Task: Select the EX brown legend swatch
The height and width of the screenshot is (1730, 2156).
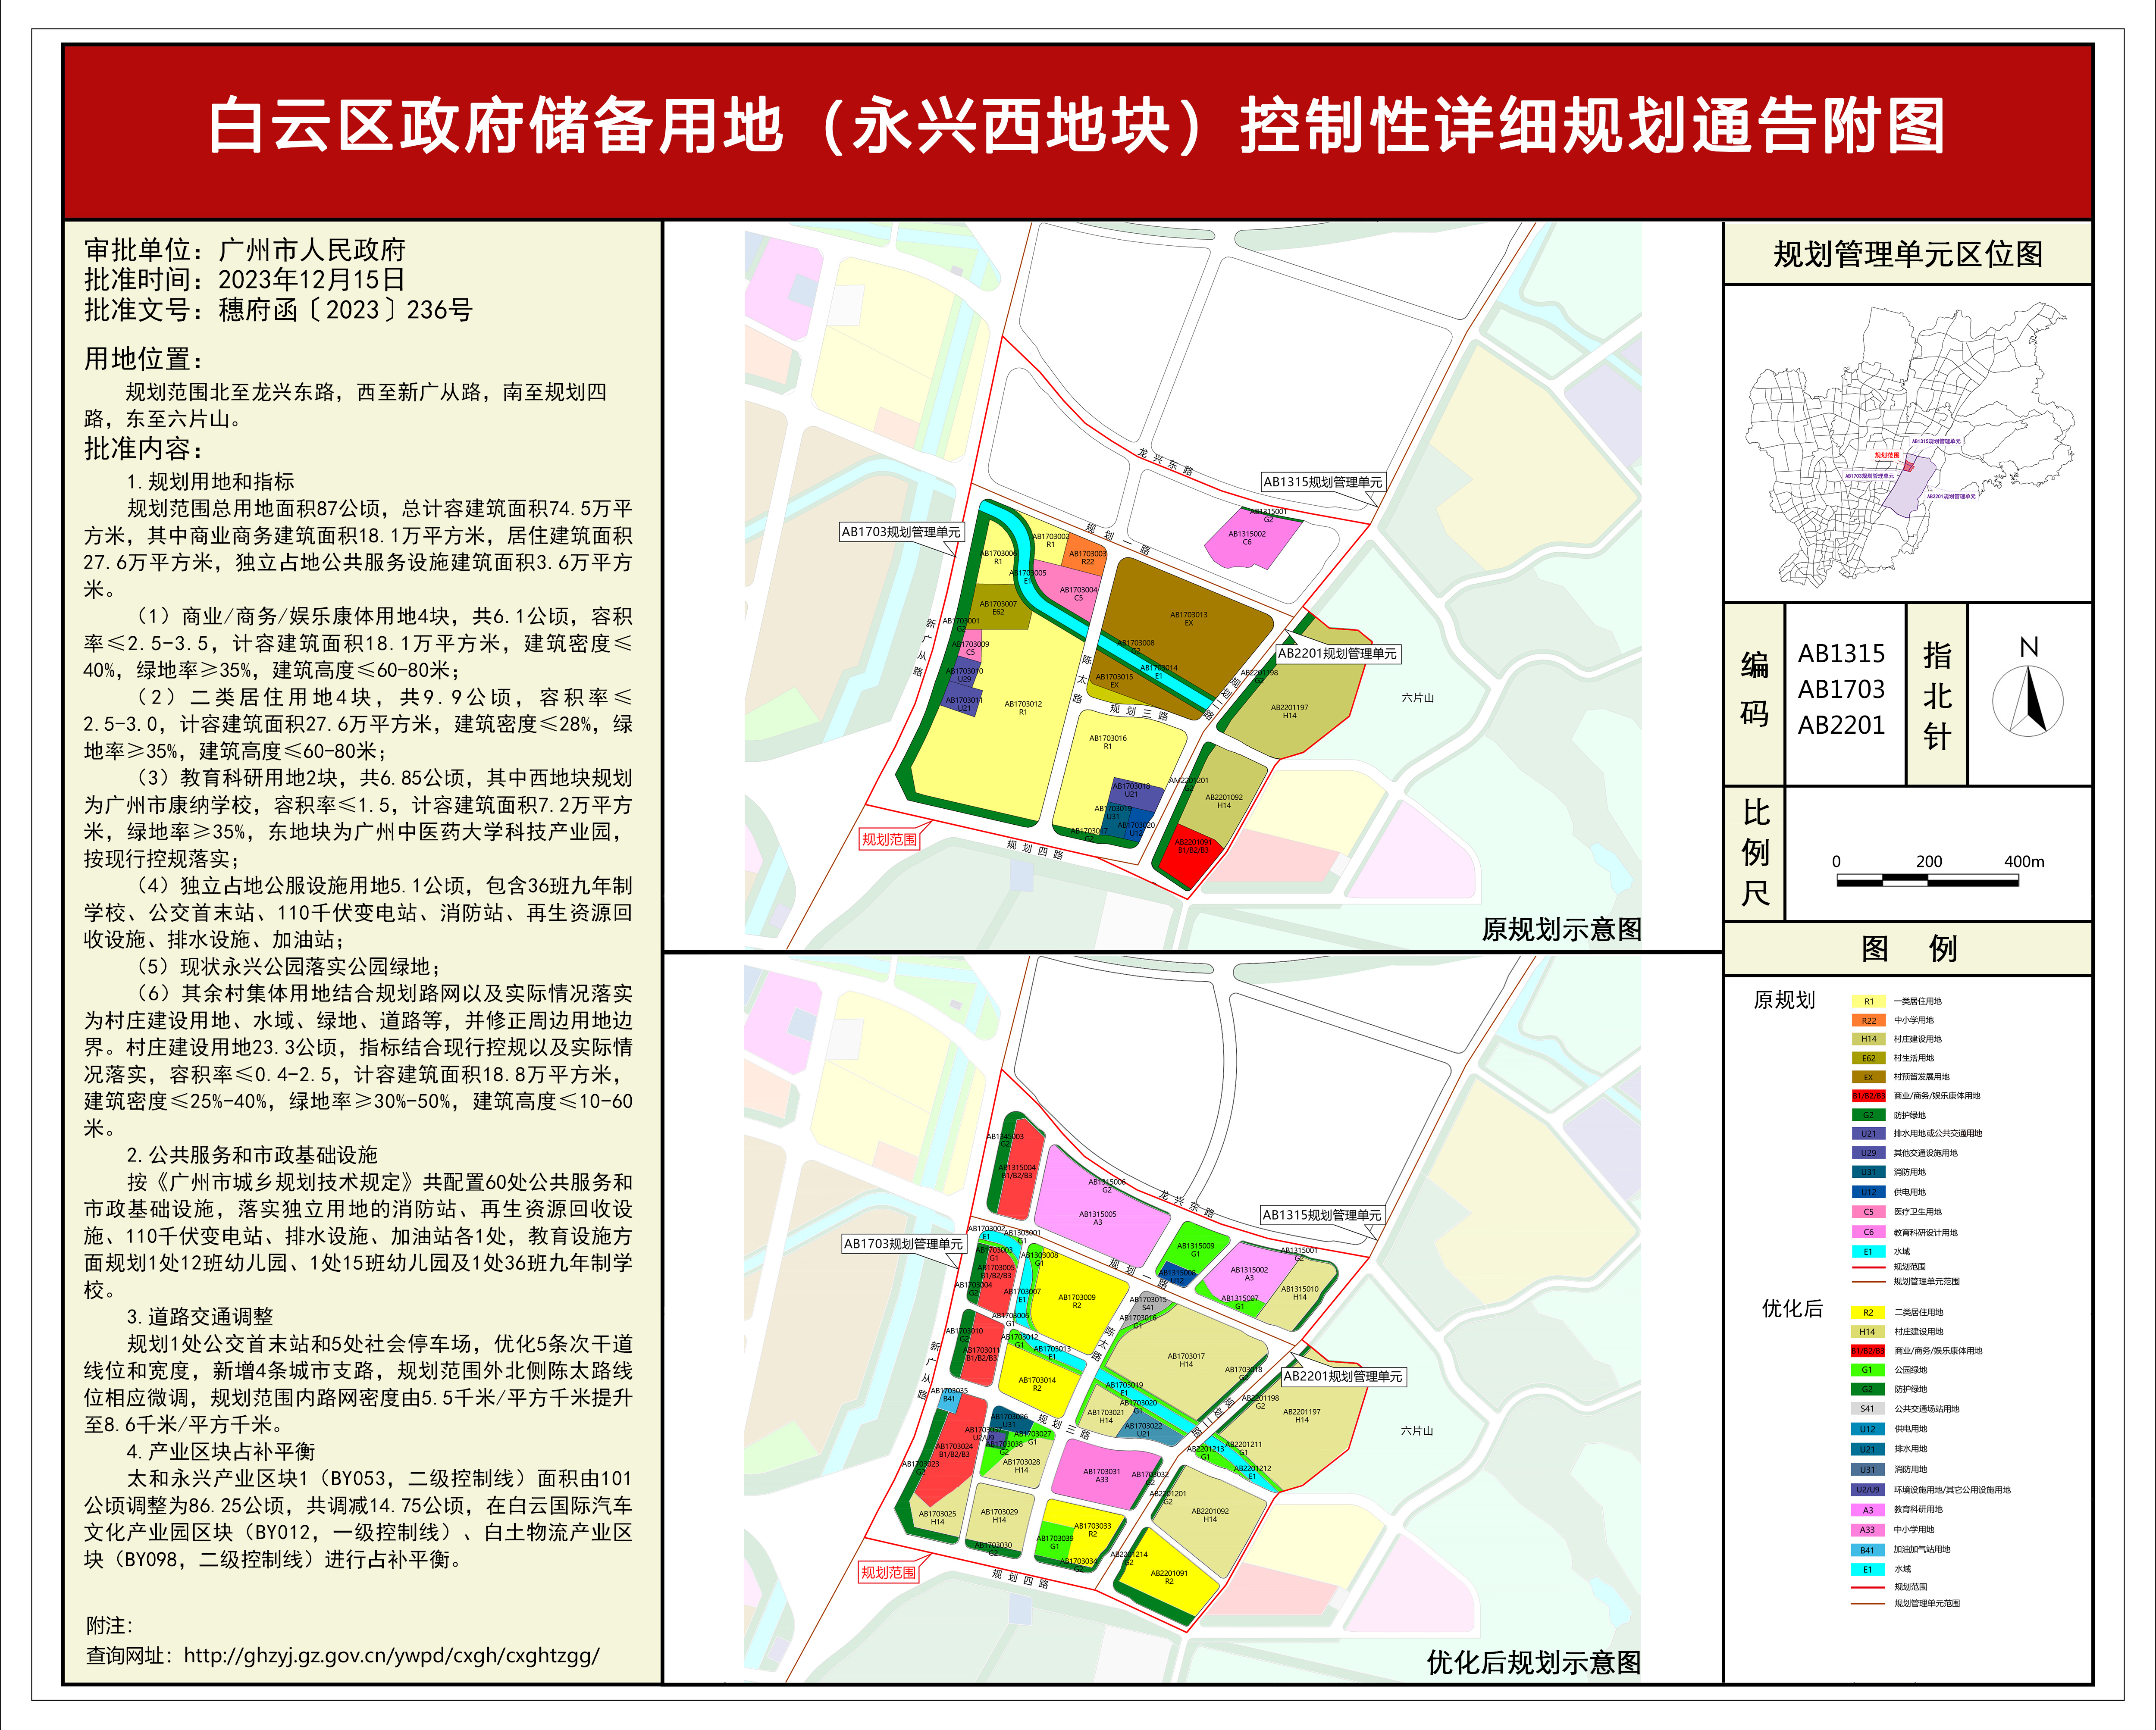Action: 1868,1077
